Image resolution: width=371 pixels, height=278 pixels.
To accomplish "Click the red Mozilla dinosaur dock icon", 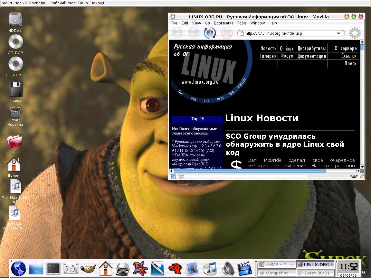I will (x=175, y=268).
